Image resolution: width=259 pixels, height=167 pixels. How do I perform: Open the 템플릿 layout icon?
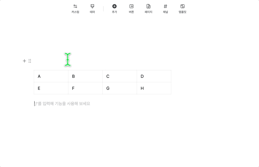(182, 6)
